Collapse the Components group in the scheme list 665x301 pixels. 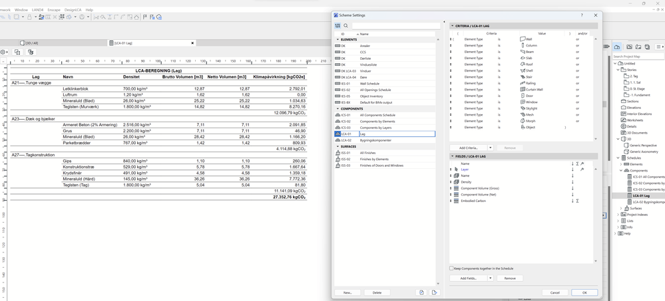[337, 109]
